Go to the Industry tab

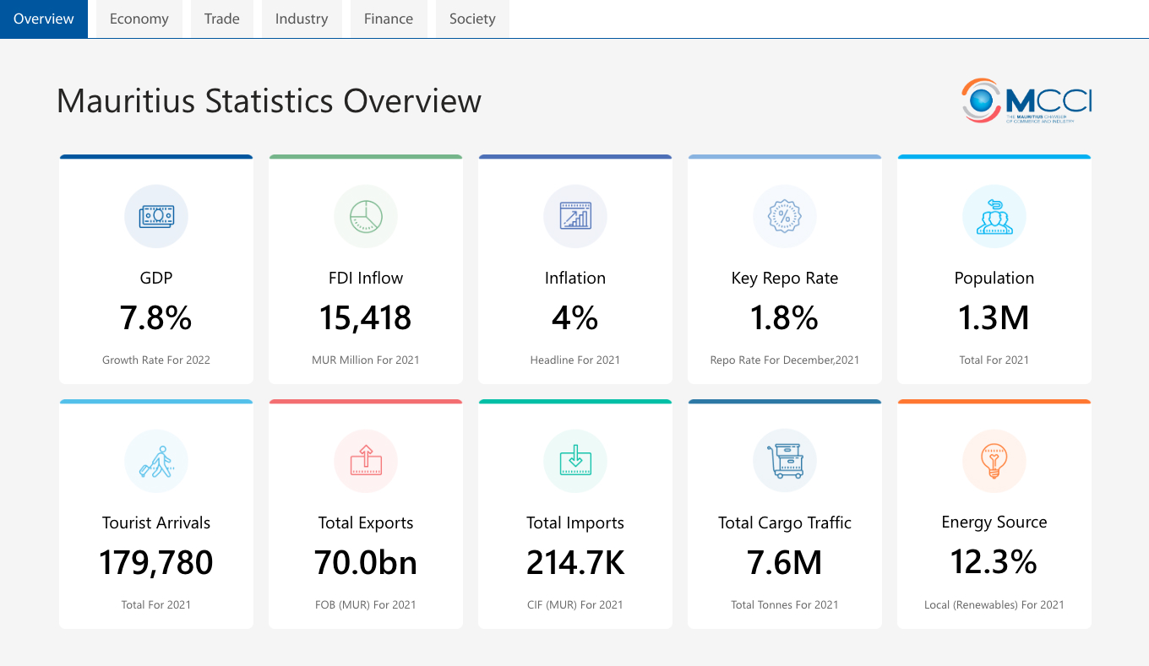pyautogui.click(x=302, y=19)
